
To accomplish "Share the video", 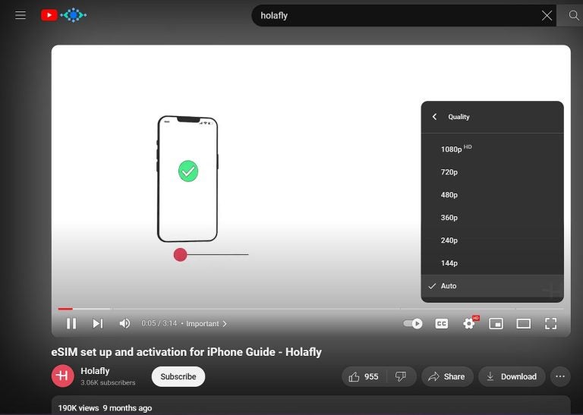I will 447,377.
